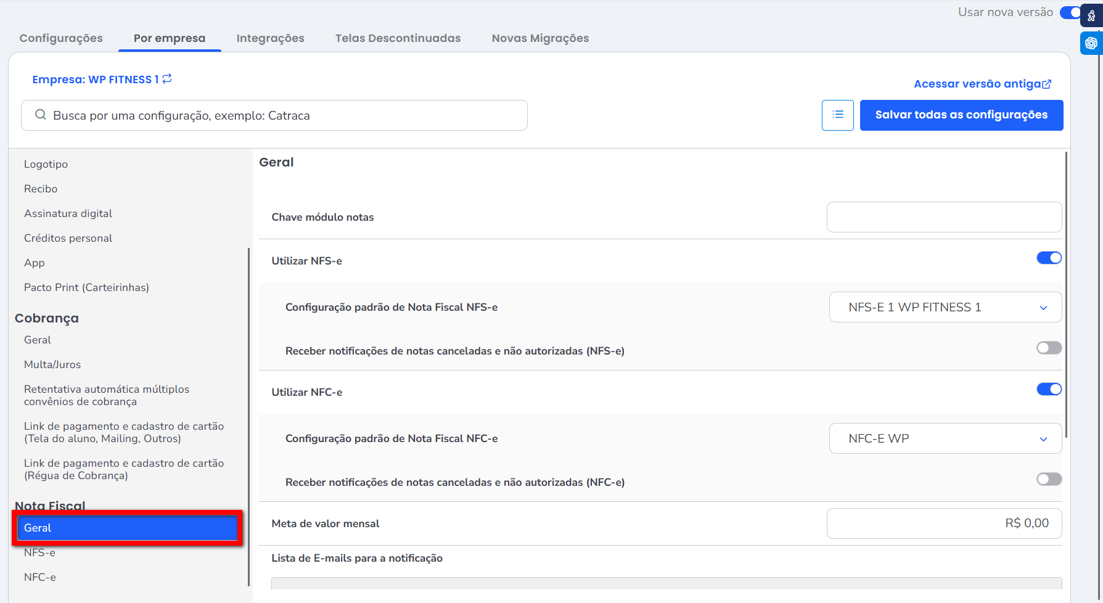
Task: Go to Novas Migrações tab
Action: tap(540, 38)
